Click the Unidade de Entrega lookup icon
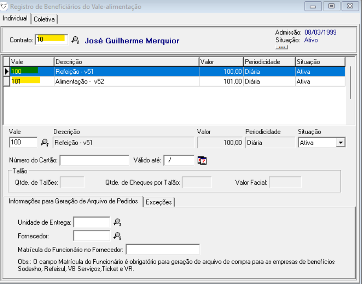362x284 pixels. pyautogui.click(x=117, y=222)
